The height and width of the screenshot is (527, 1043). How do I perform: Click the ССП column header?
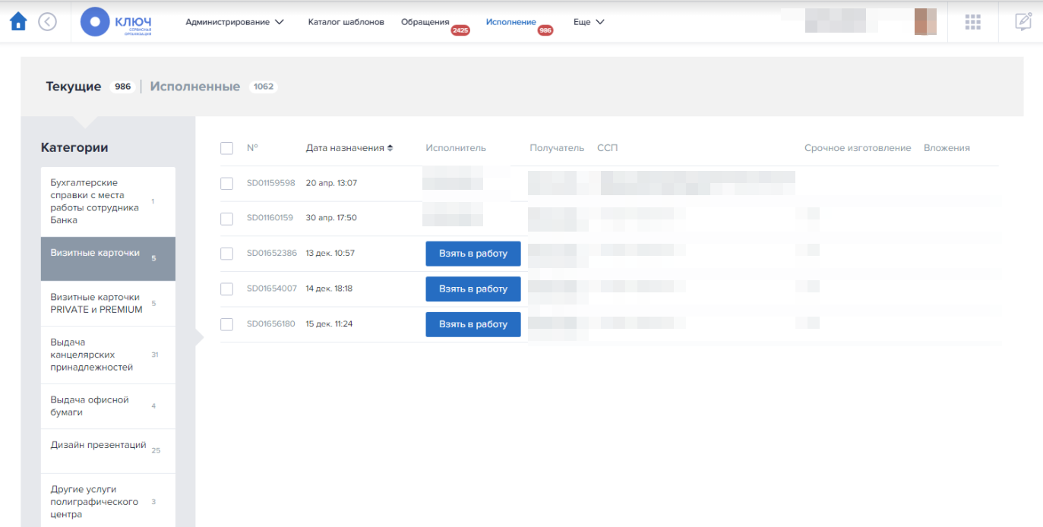point(608,148)
